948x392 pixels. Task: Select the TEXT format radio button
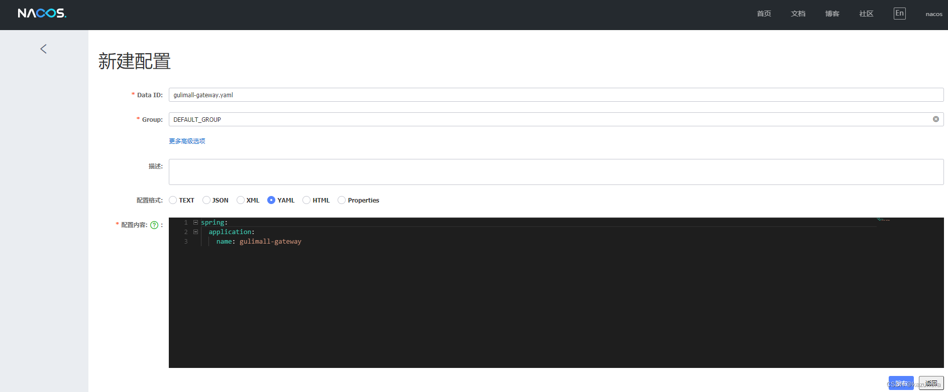click(x=173, y=200)
